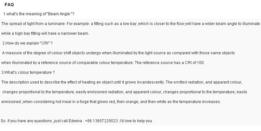Screen dimensions: 261x131
Task: Click the question about "Beam Angle" meaning
Action: click(39, 14)
